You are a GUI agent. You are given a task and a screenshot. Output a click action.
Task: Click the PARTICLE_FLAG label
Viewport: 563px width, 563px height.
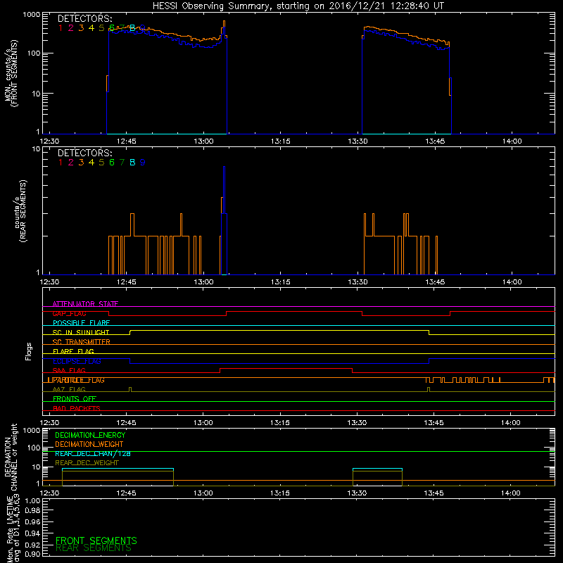[x=78, y=380]
